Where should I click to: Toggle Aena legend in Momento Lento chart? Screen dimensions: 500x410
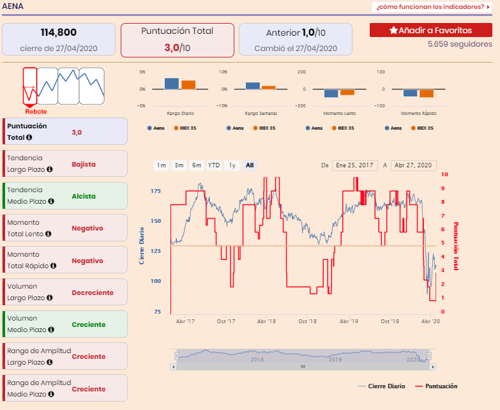(x=314, y=128)
